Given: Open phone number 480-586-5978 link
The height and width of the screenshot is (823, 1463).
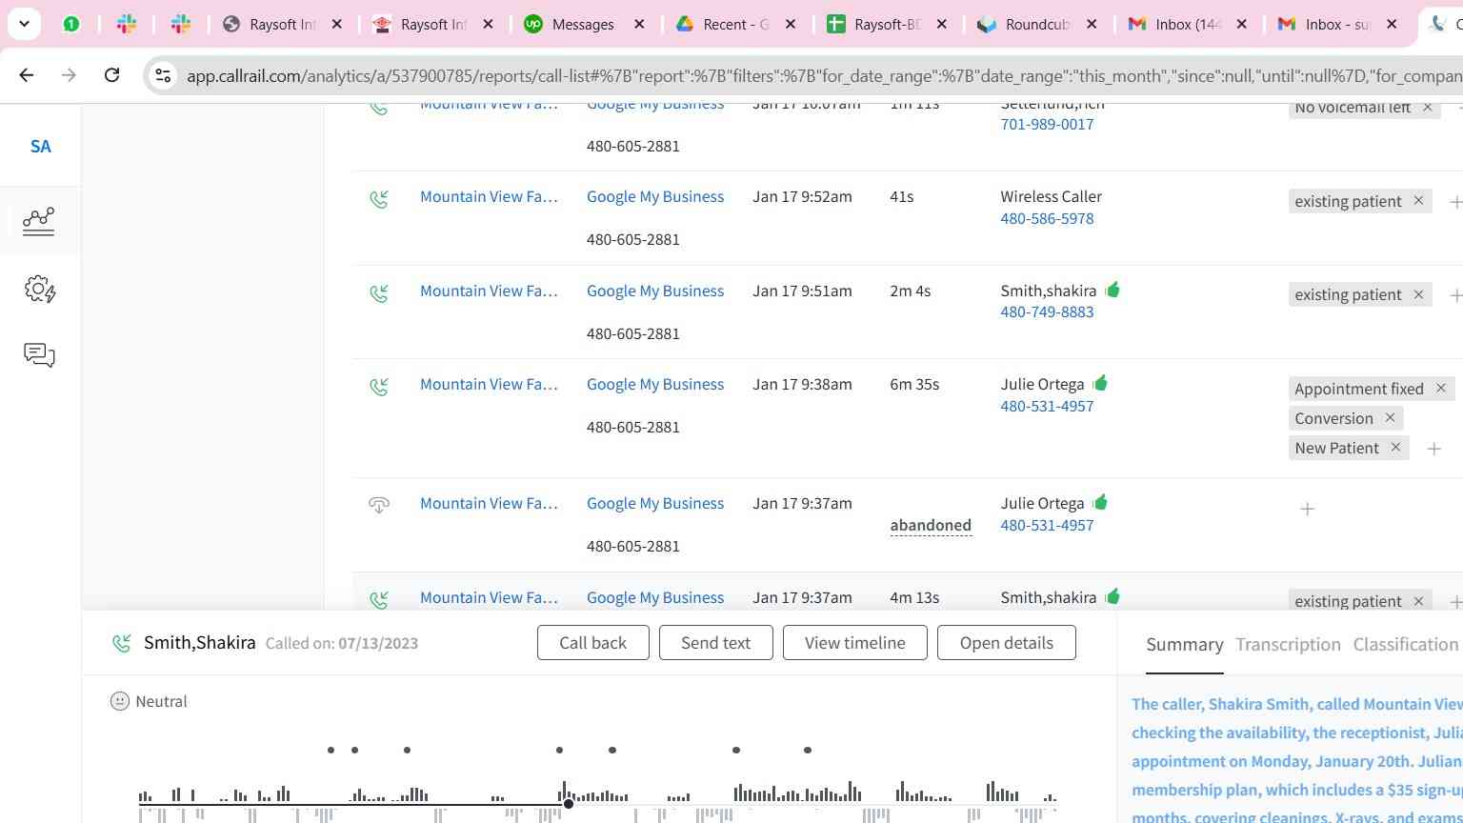Looking at the screenshot, I should [1047, 218].
